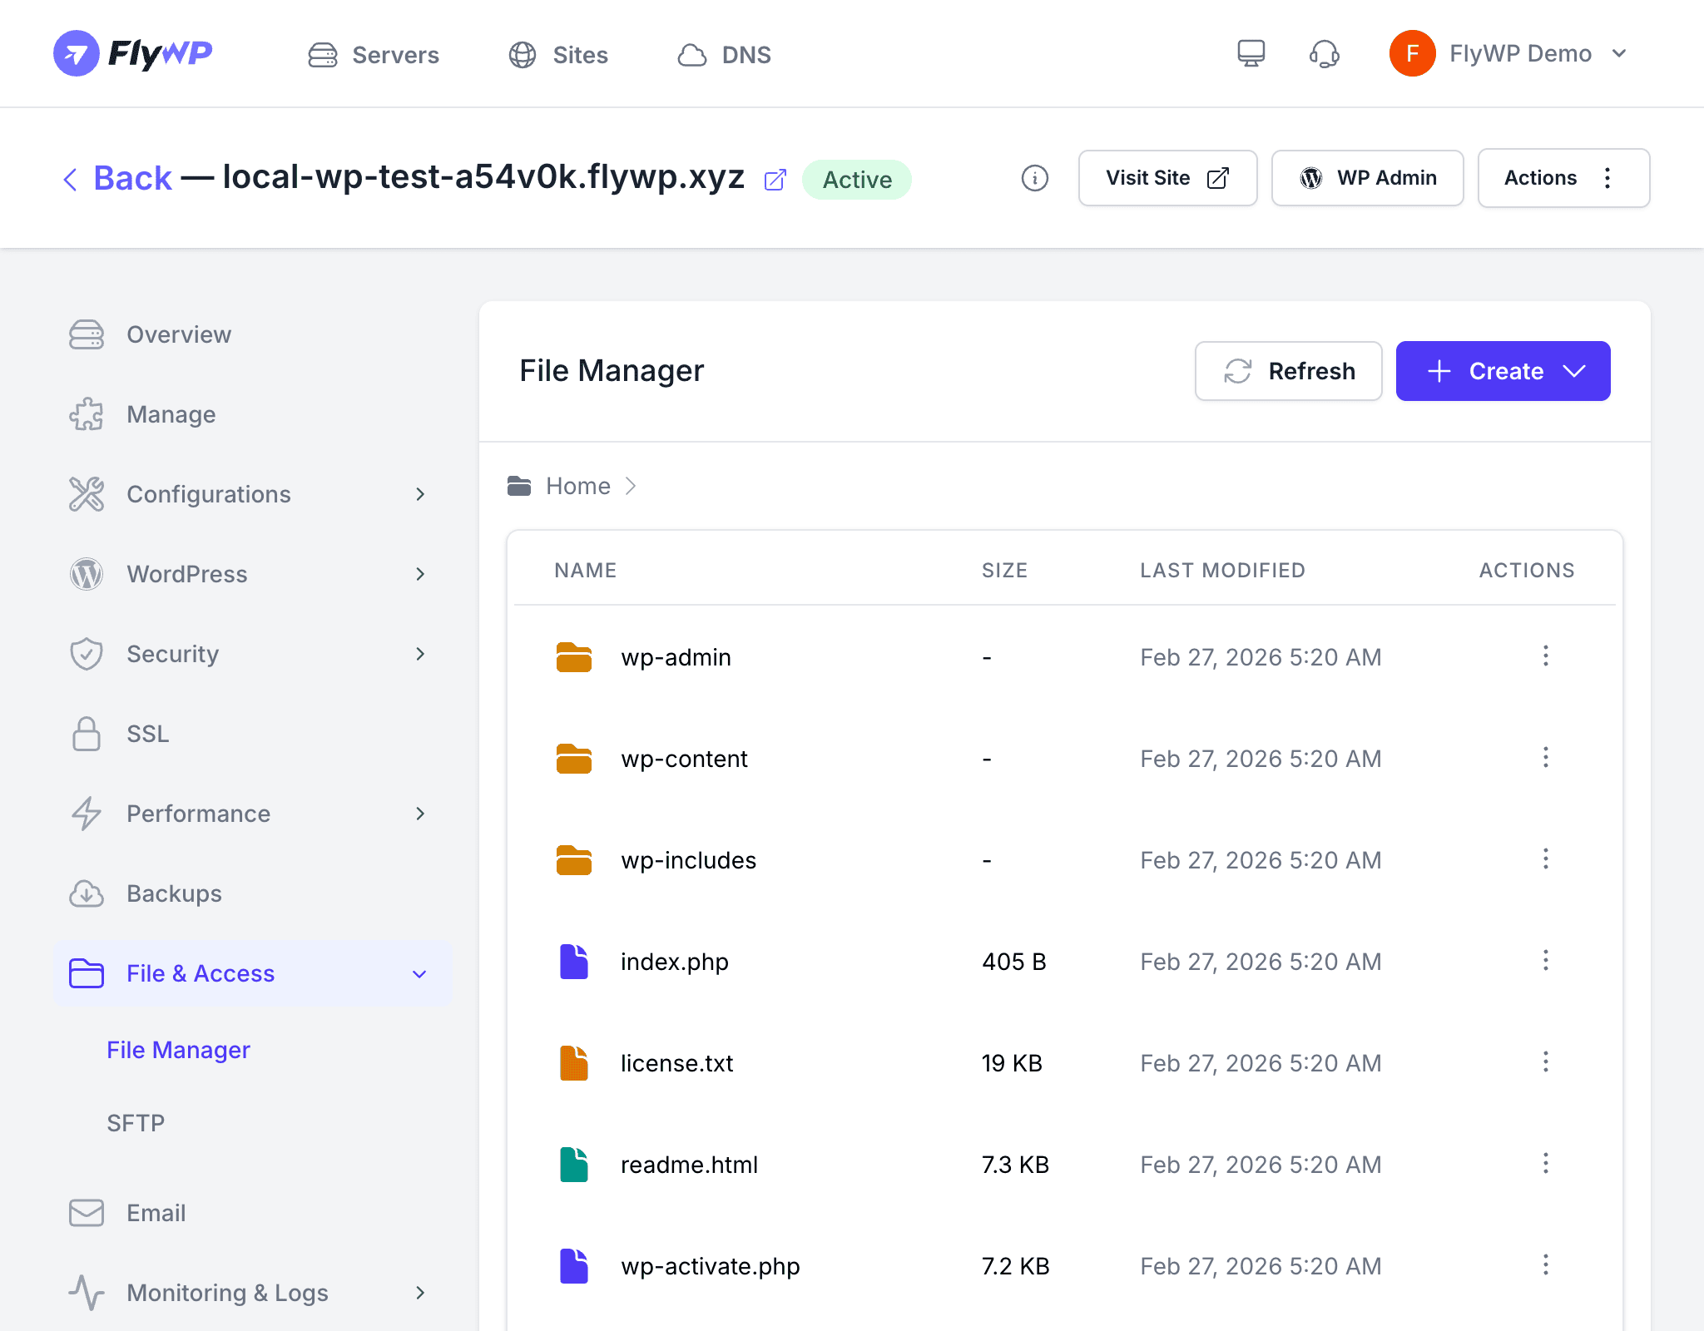The width and height of the screenshot is (1704, 1331).
Task: Click the wp-activate.php file name
Action: point(710,1266)
